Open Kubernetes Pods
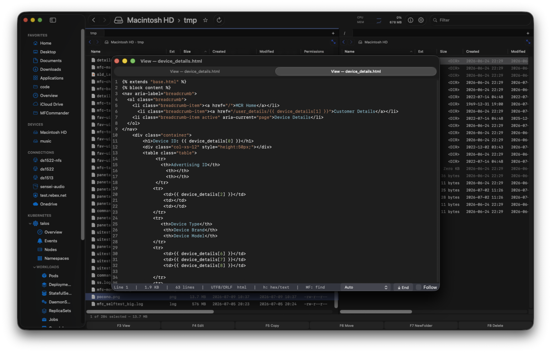Image resolution: width=551 pixels, height=353 pixels. [x=53, y=276]
